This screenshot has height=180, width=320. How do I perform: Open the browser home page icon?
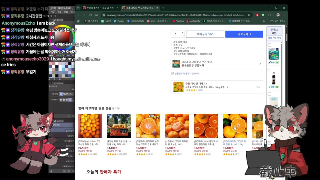[x=96, y=15]
